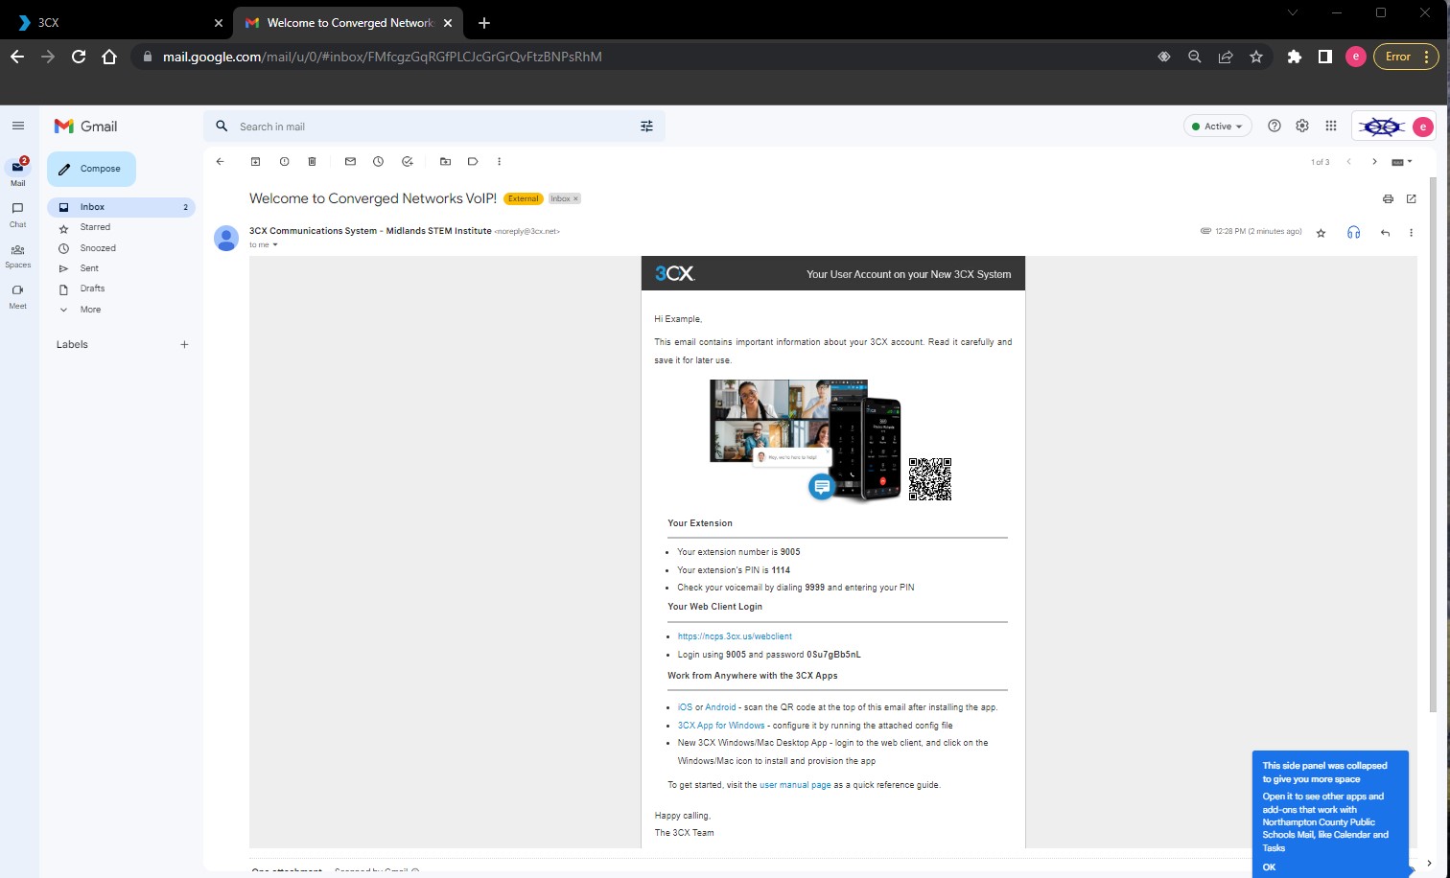Click External label tag

pyautogui.click(x=524, y=199)
